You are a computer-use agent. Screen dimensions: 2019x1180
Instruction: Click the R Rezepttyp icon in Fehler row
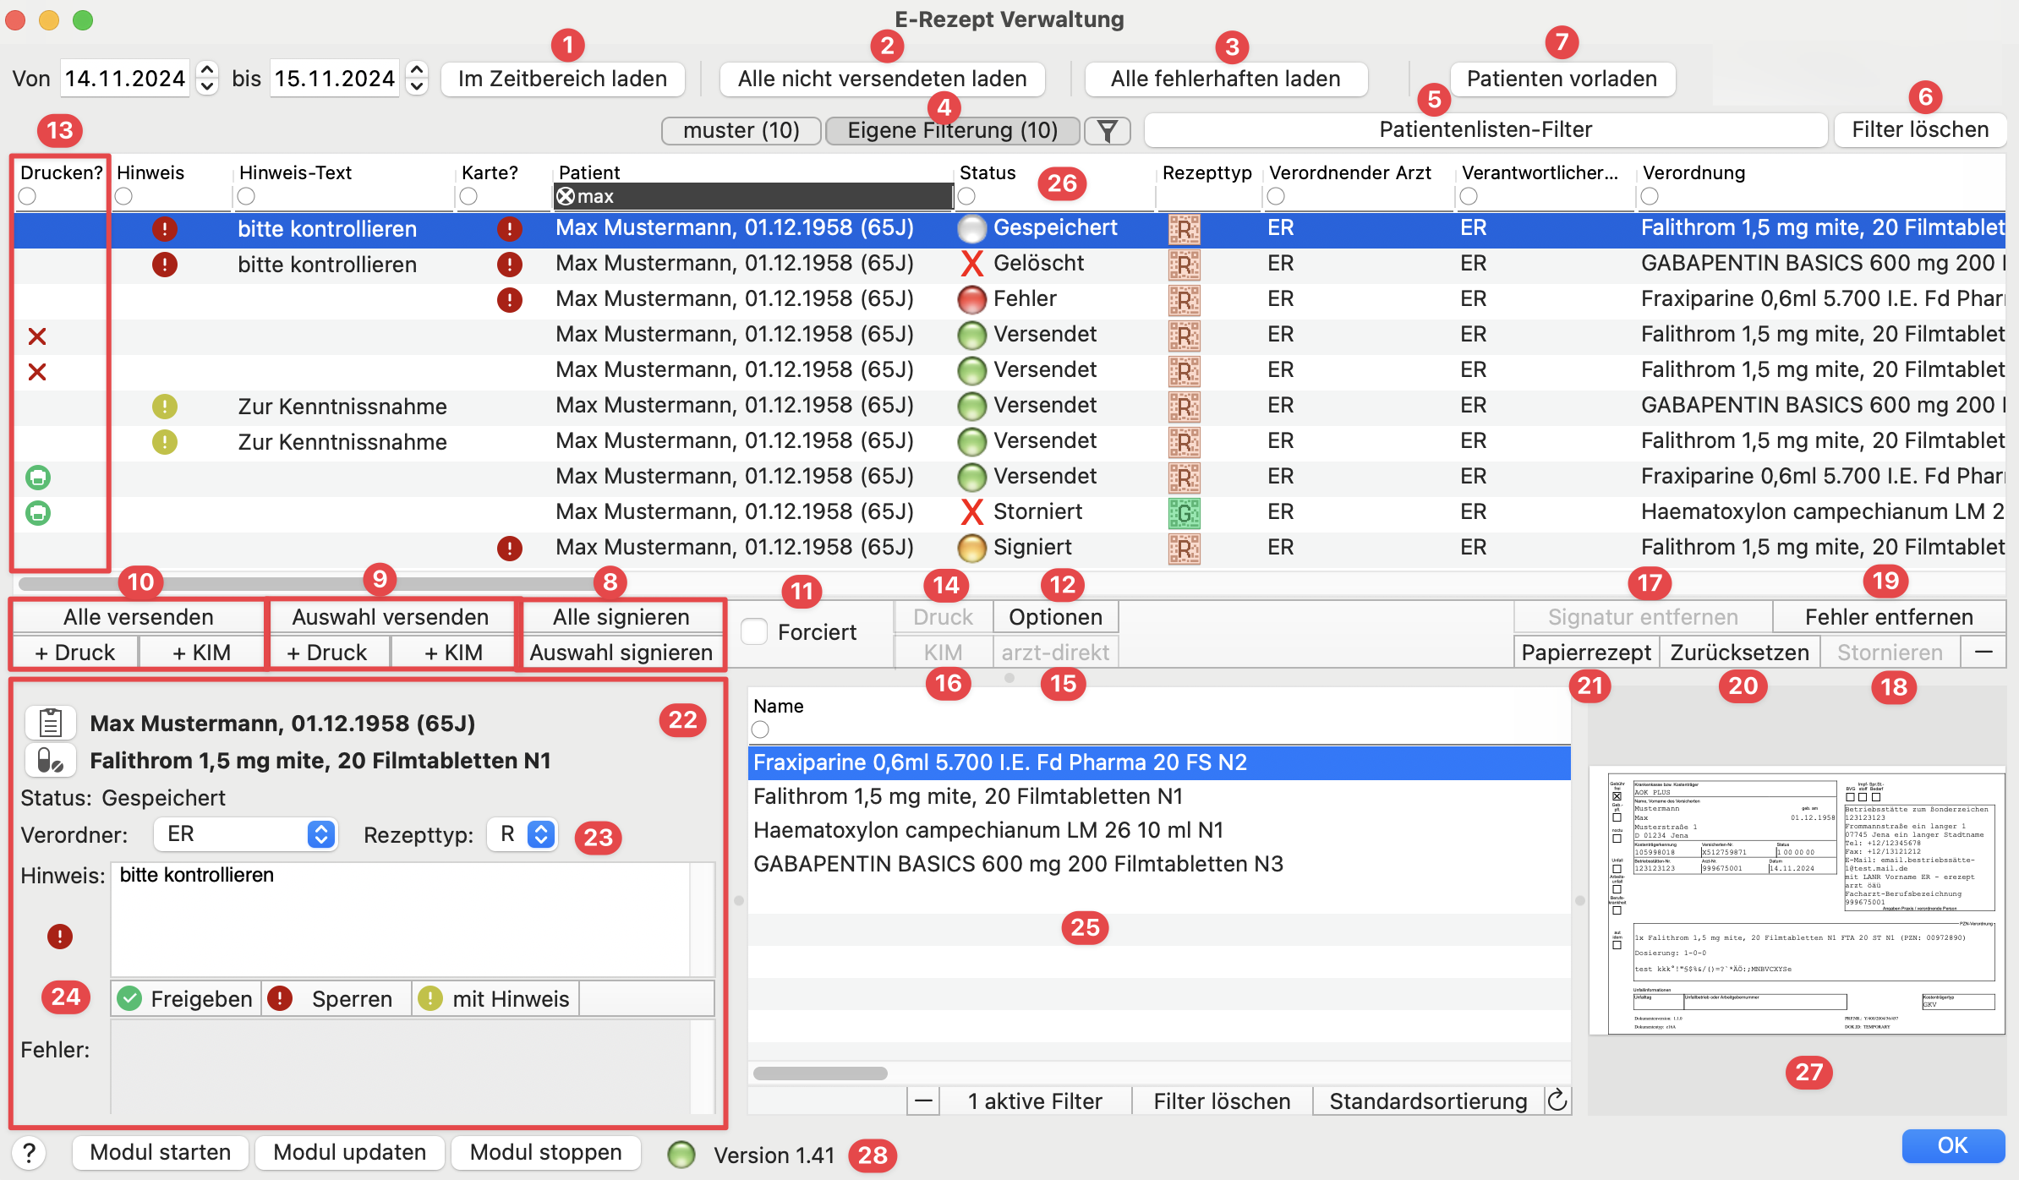1185,300
